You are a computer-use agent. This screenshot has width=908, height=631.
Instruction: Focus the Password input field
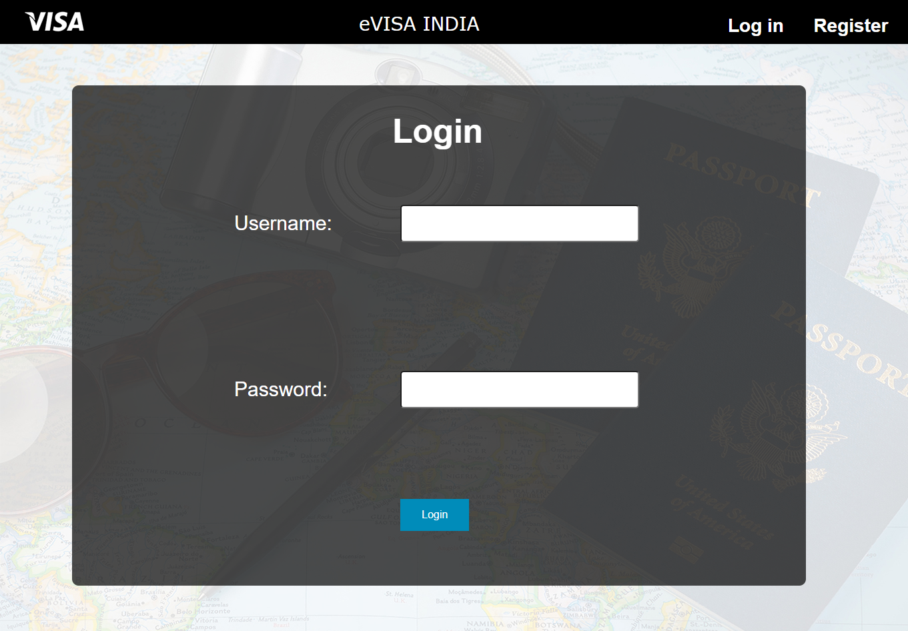coord(520,390)
